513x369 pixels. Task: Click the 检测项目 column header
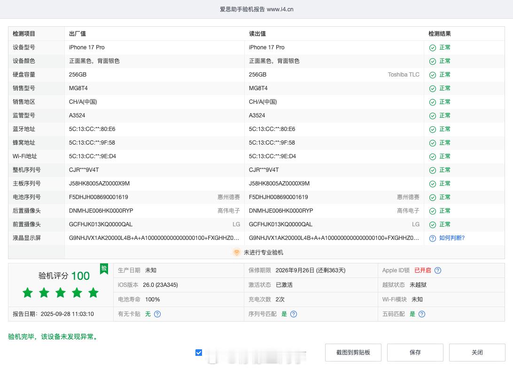(24, 34)
